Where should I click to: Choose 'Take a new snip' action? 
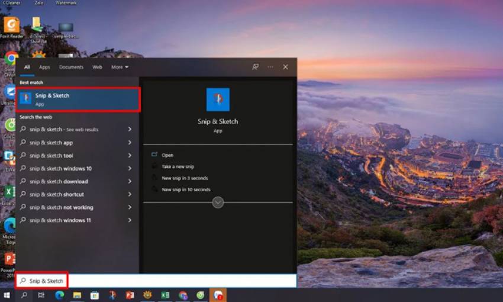pos(178,166)
